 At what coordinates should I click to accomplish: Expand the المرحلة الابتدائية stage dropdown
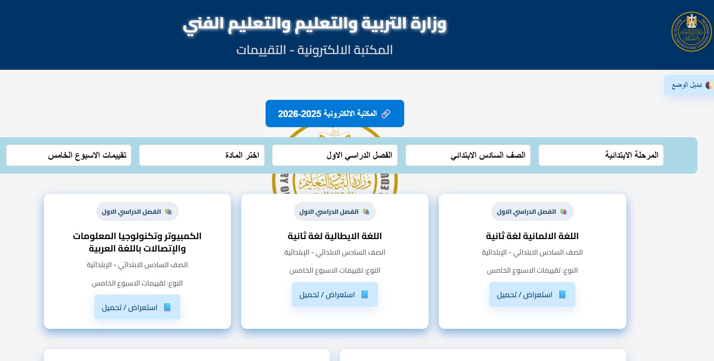click(x=601, y=155)
